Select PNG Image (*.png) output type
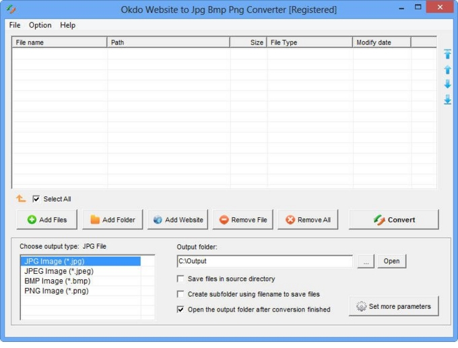458x348 pixels. click(x=57, y=291)
